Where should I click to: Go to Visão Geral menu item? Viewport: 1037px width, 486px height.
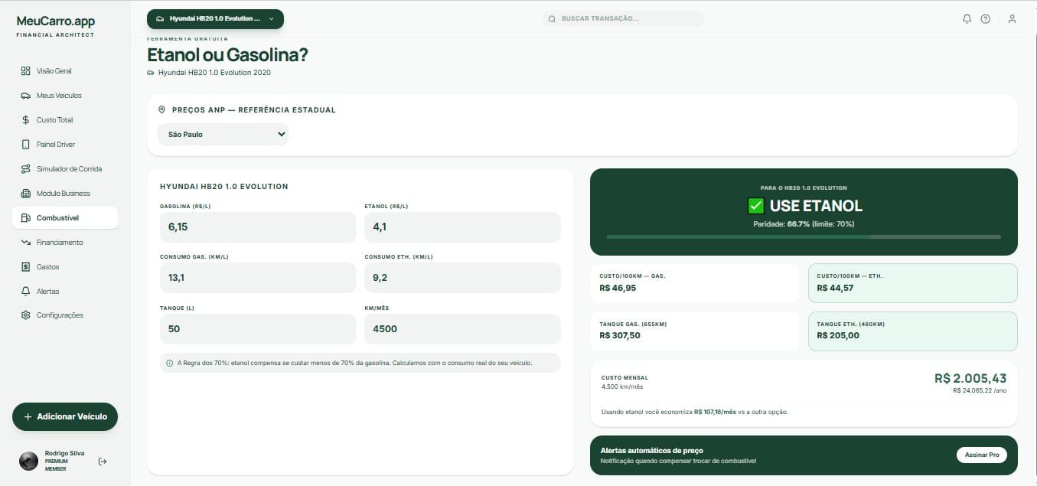point(65,71)
